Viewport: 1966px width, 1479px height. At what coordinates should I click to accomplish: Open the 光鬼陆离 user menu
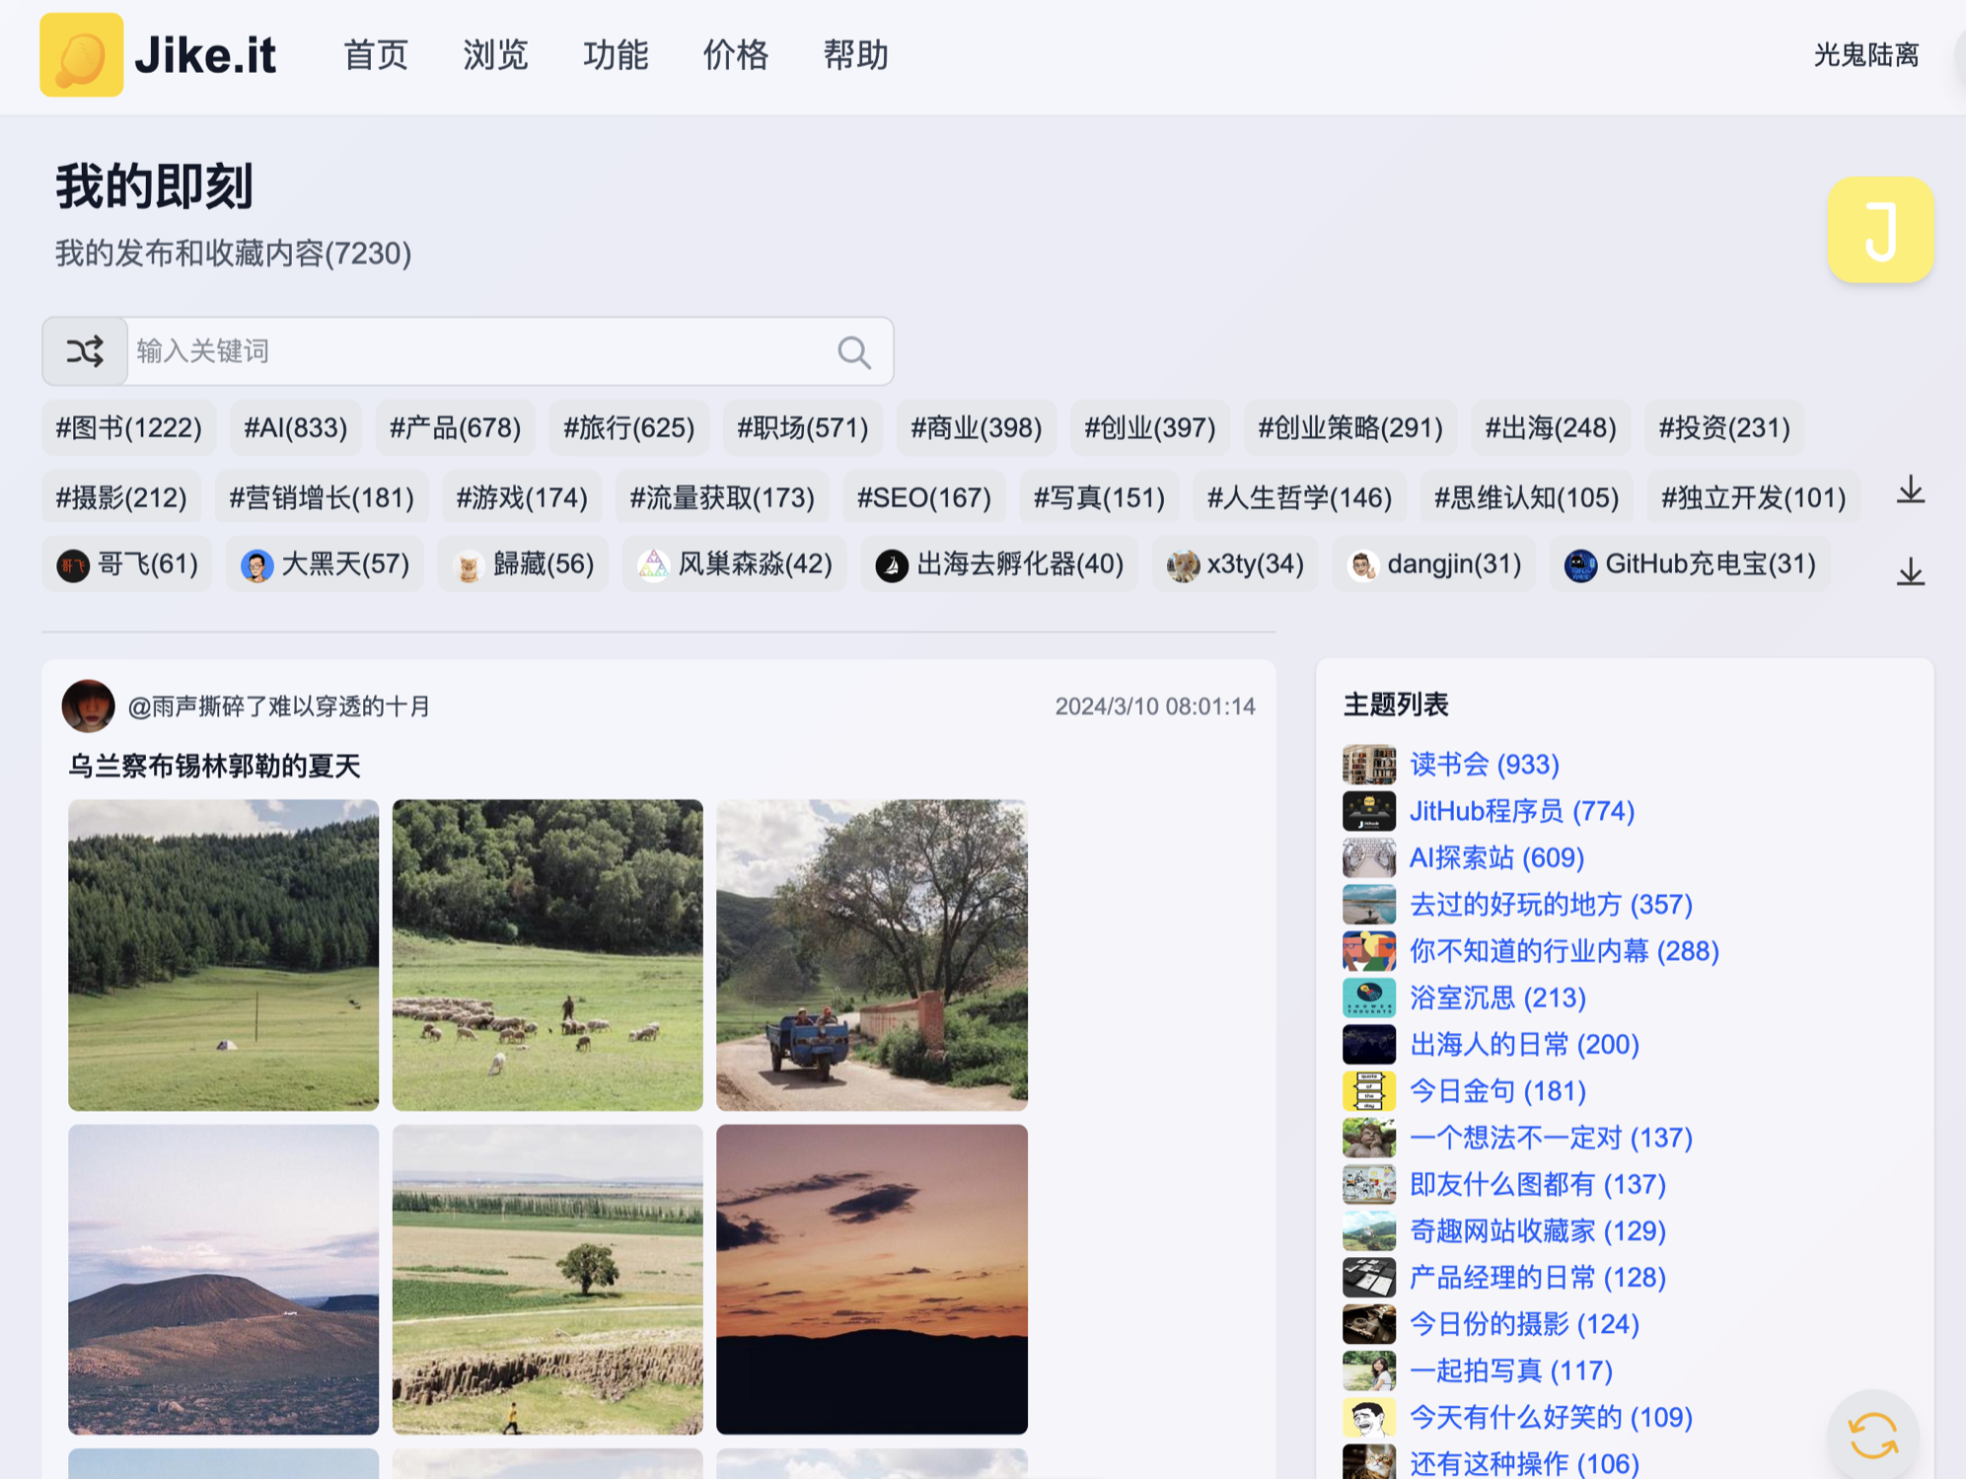click(1865, 55)
